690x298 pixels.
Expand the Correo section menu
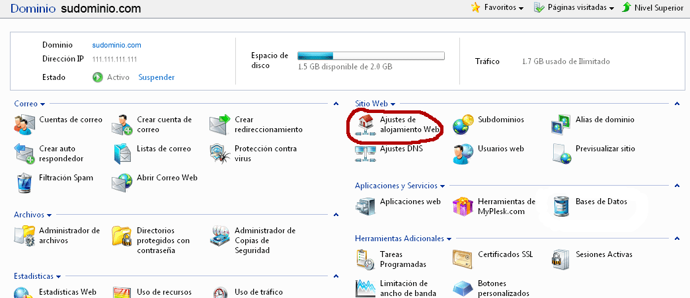[30, 104]
